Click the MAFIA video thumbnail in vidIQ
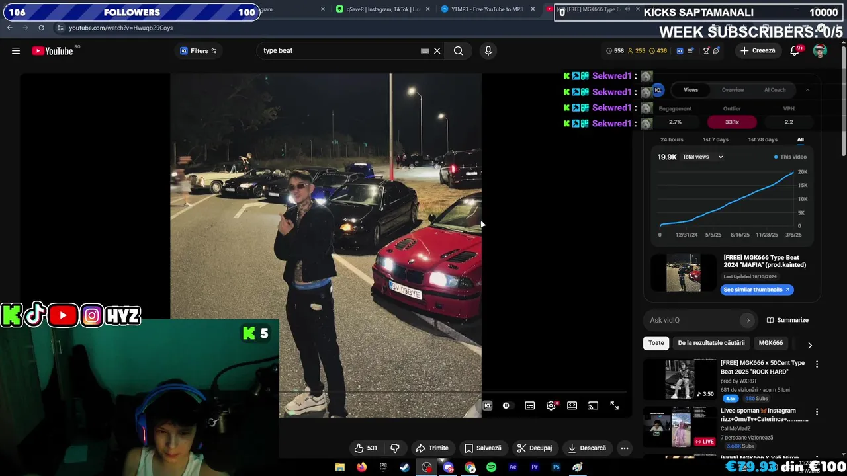 click(x=684, y=272)
